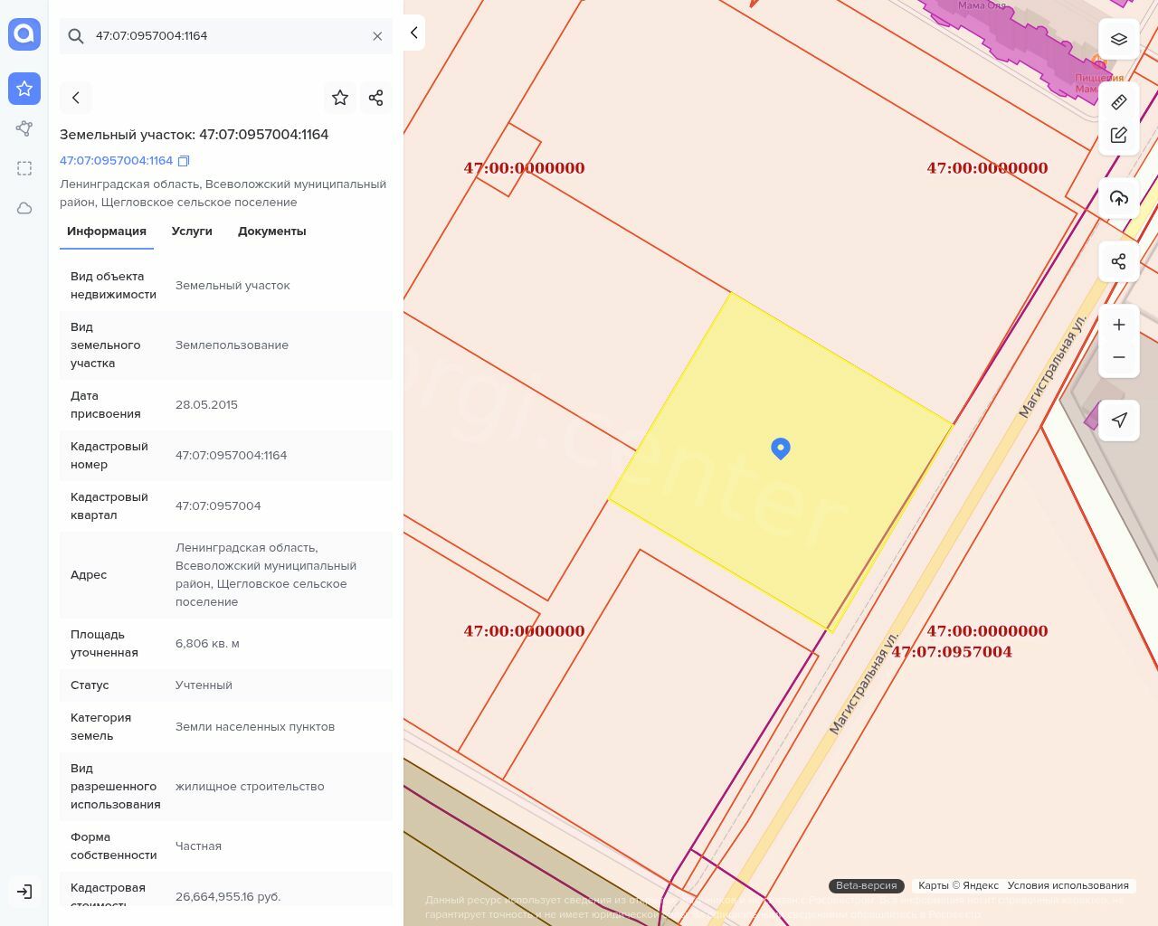Viewport: 1158px width, 926px height.
Task: Share the land parcel card
Action: coord(376,98)
